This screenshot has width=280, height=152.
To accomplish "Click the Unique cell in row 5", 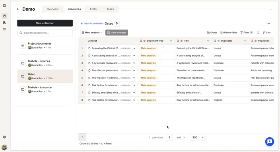I will 231,78.
